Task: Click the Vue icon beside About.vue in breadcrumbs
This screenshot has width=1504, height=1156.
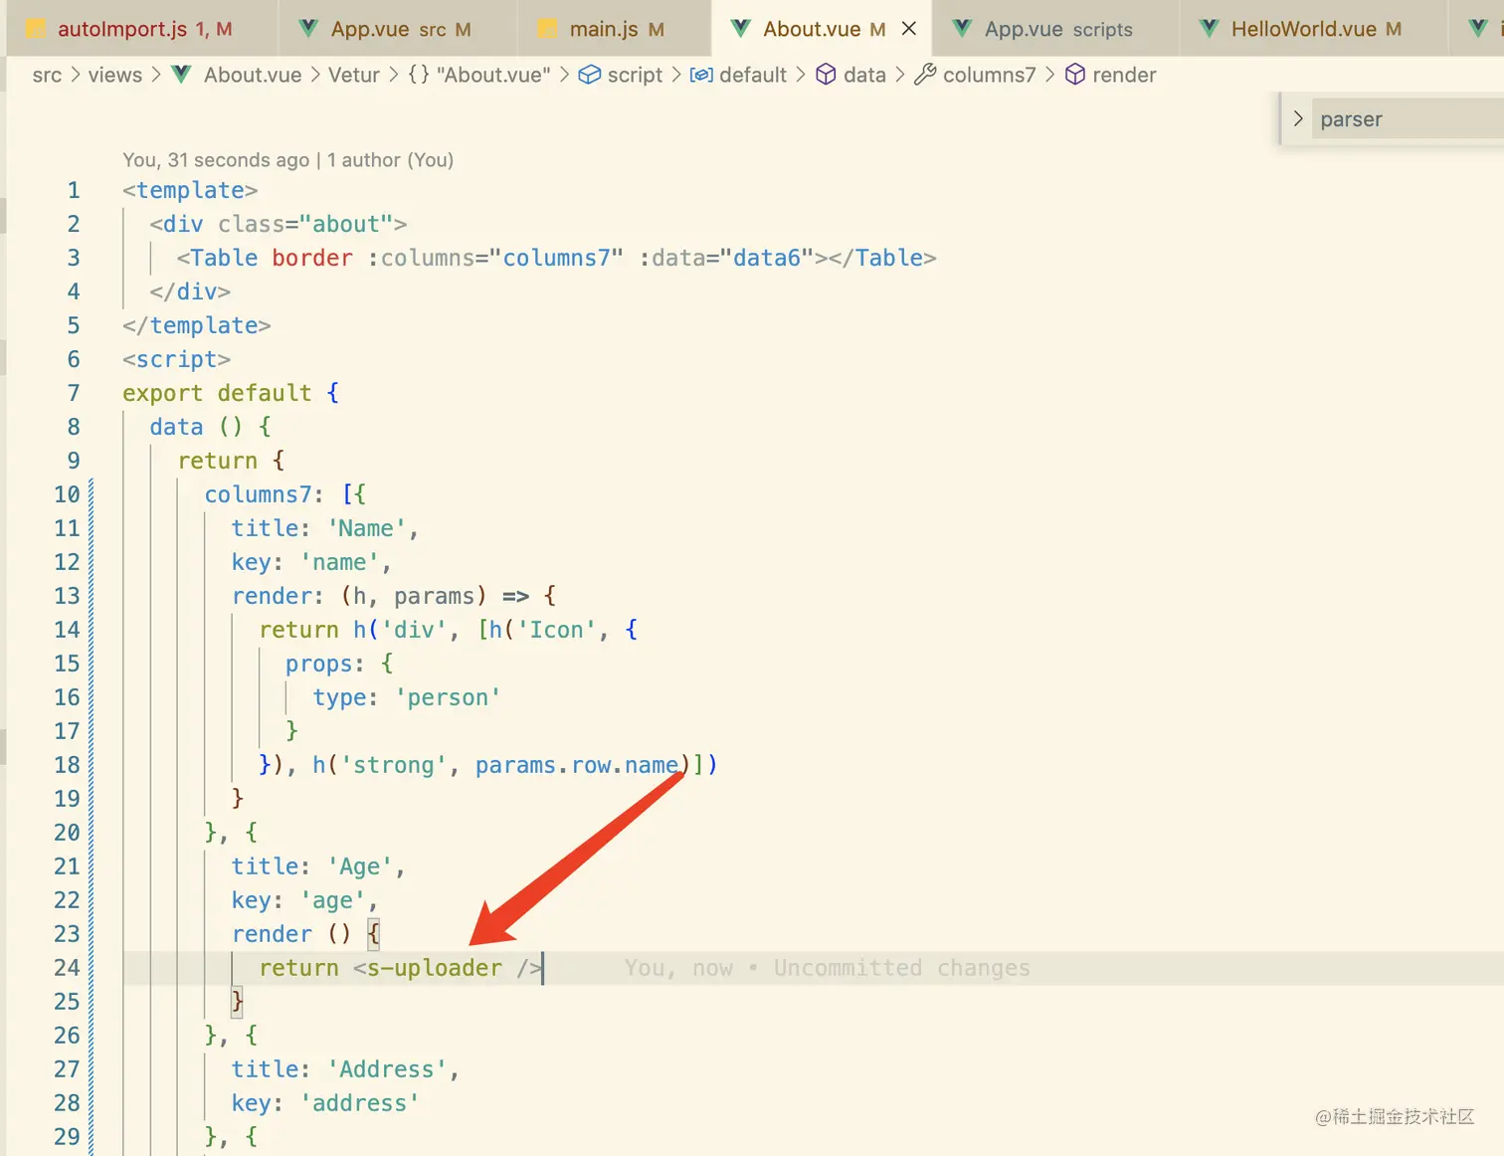Action: coord(182,75)
